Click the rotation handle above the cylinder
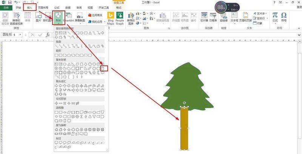This screenshot has height=154, width=302. [184, 103]
